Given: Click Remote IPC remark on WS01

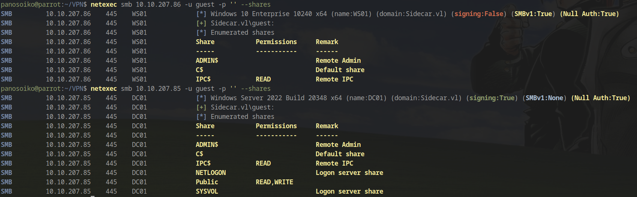Looking at the screenshot, I should [x=334, y=79].
